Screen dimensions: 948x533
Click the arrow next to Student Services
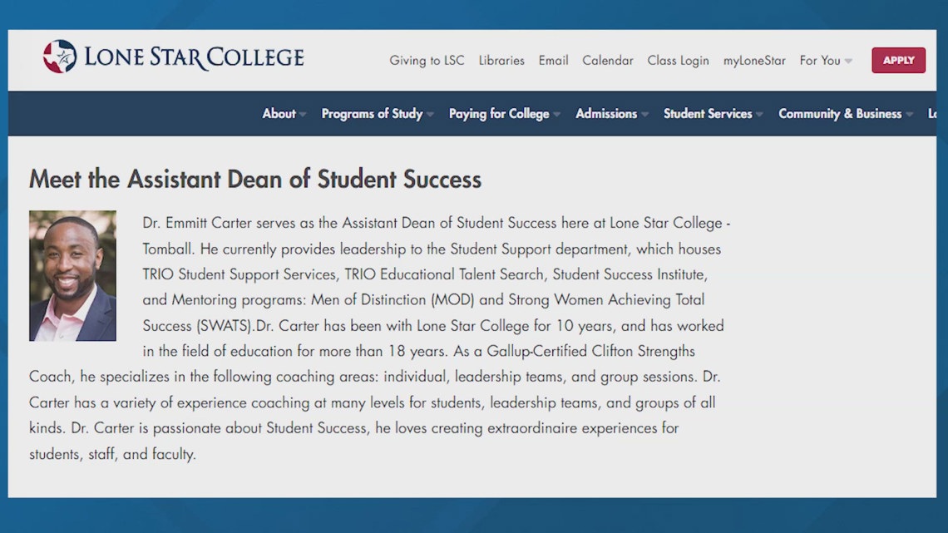[759, 115]
